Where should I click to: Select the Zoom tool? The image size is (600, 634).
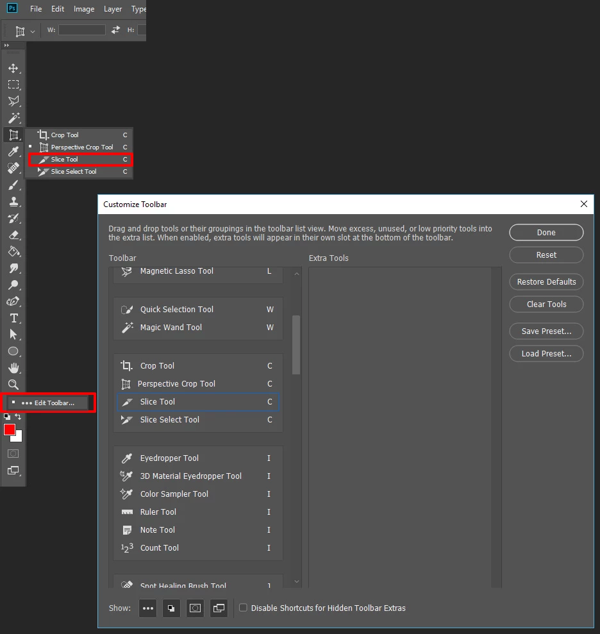pyautogui.click(x=13, y=385)
